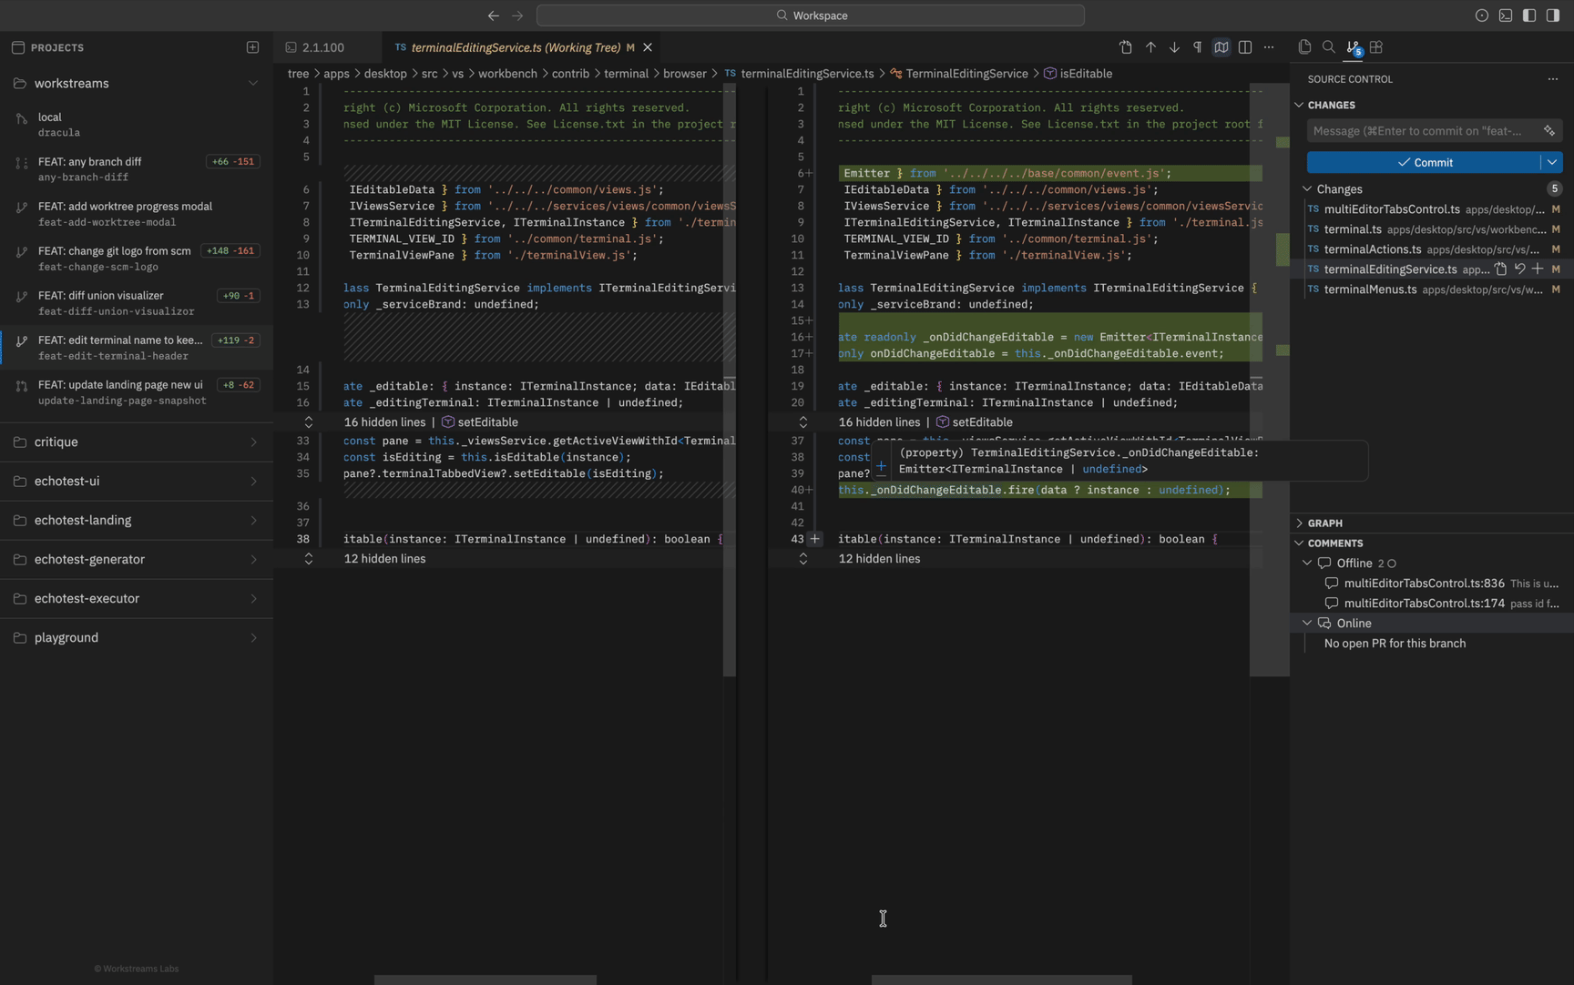Screen dimensions: 1574x985
Task: Toggle pilcrow to show whitespace characters
Action: (1198, 47)
